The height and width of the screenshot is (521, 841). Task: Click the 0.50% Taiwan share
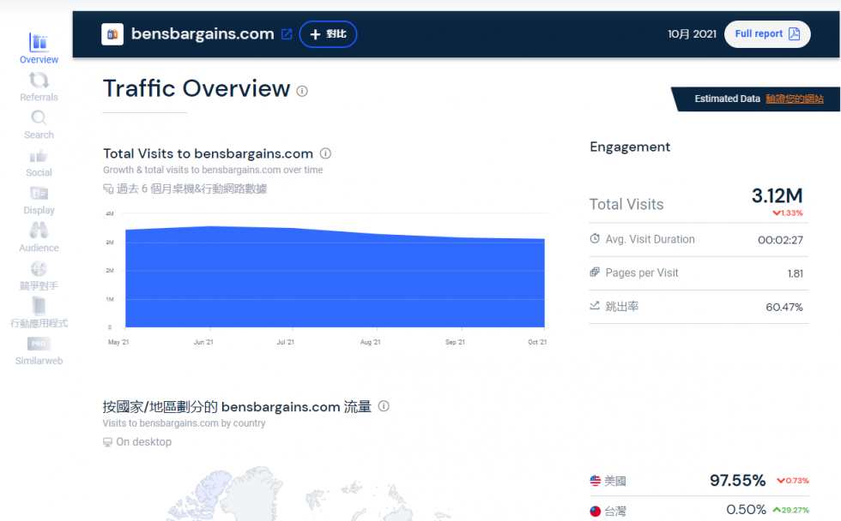[746, 510]
